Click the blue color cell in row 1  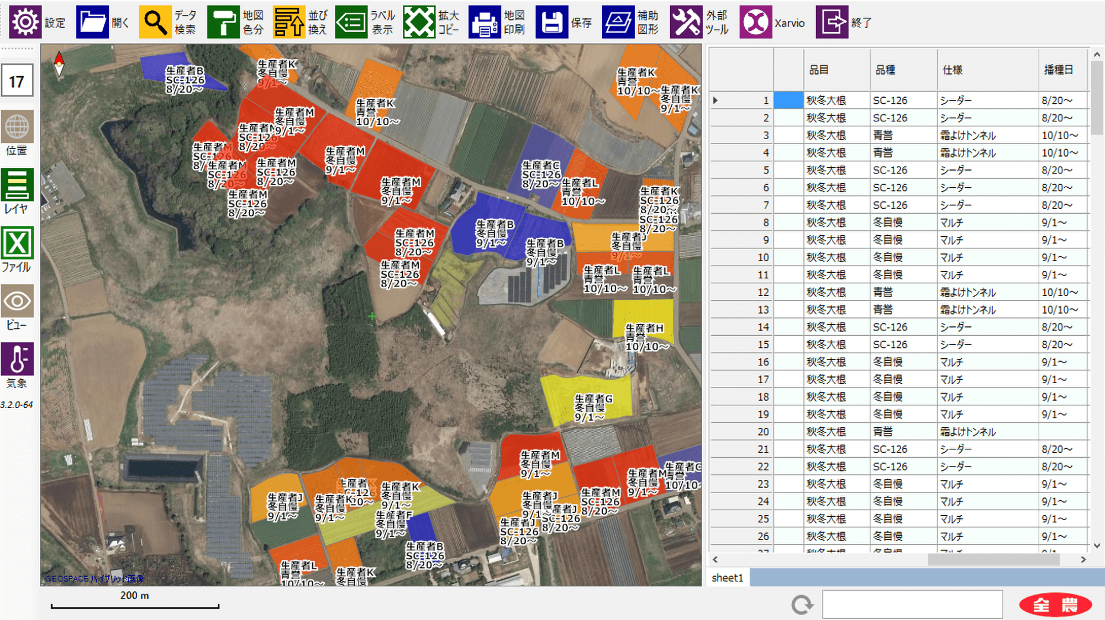(788, 100)
